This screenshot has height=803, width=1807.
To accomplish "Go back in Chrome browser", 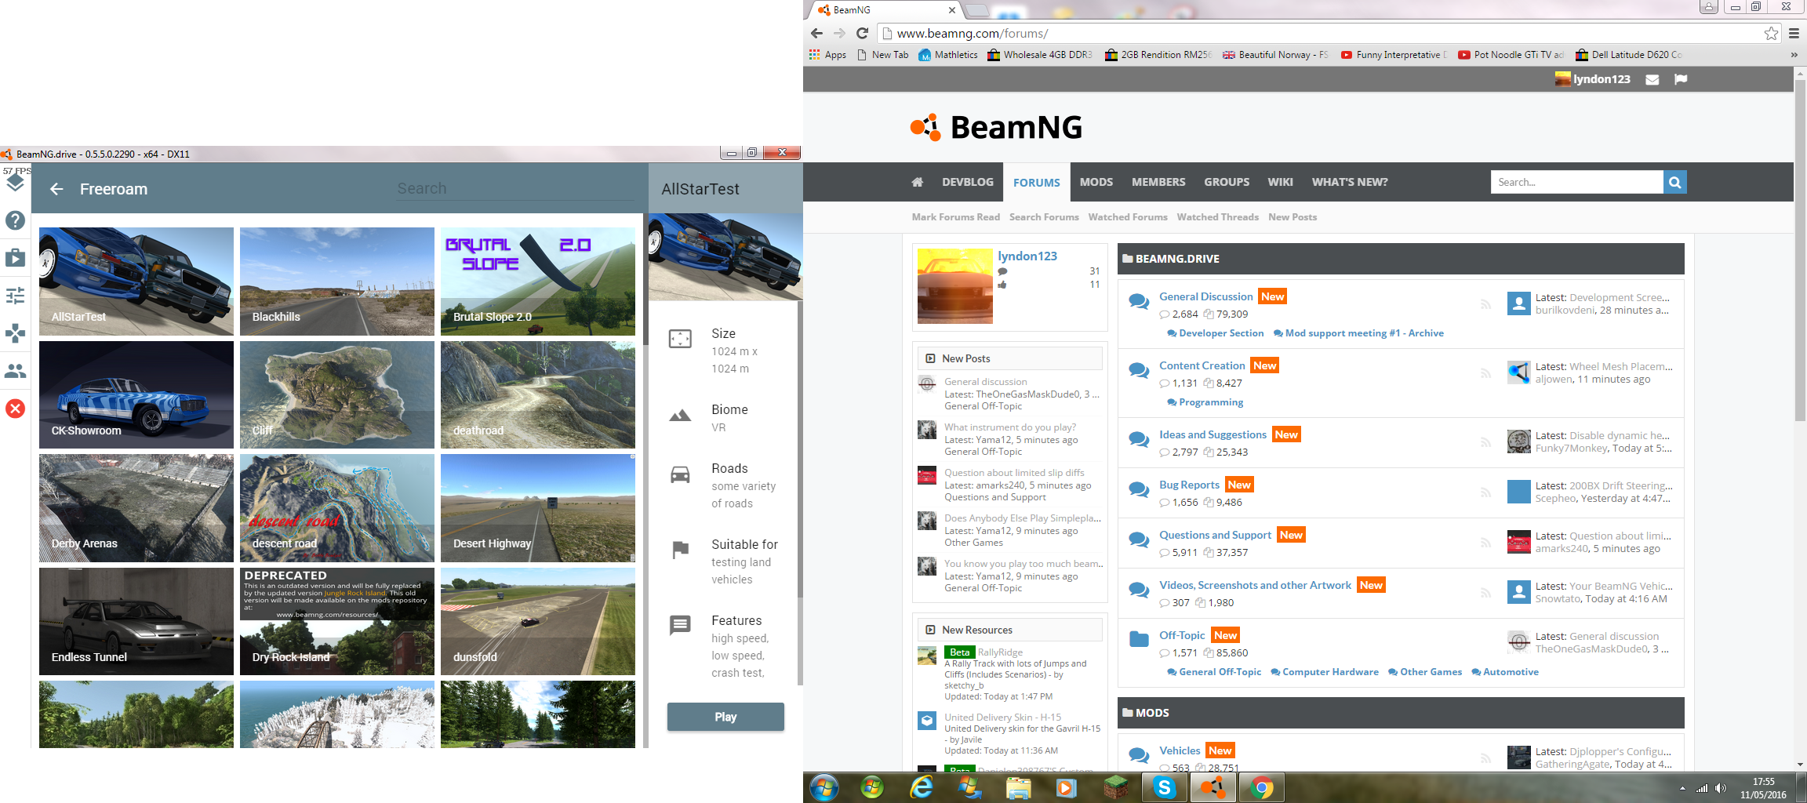I will (816, 33).
